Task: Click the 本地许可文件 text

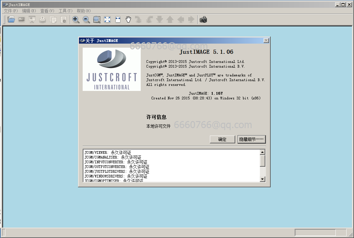Action: tap(158, 126)
